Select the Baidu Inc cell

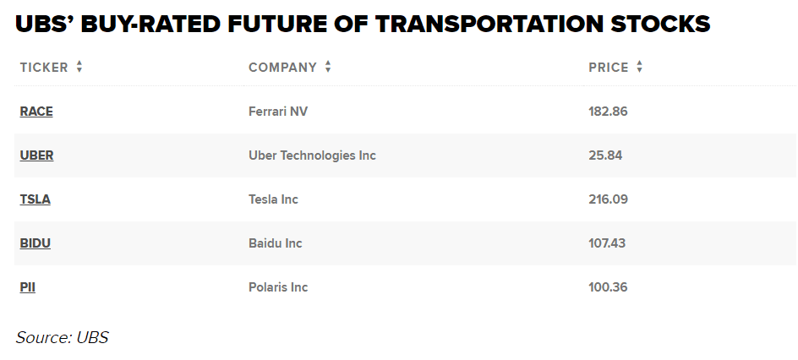[275, 243]
